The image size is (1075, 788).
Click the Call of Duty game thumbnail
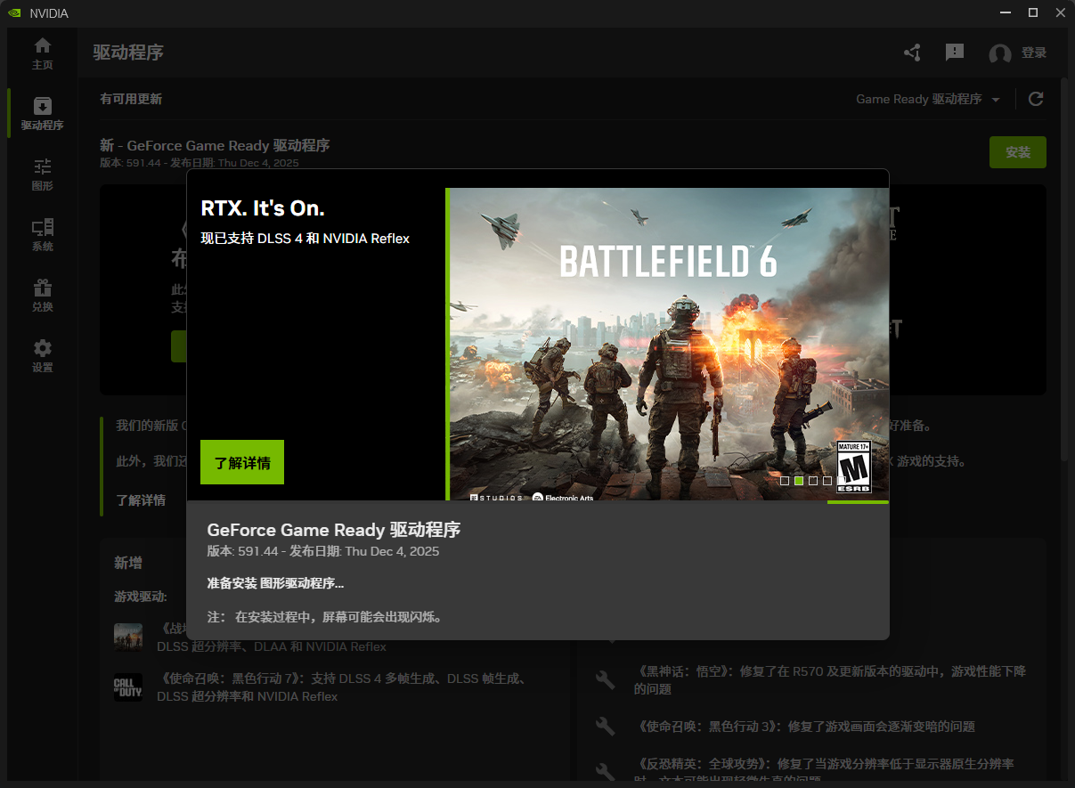point(128,687)
